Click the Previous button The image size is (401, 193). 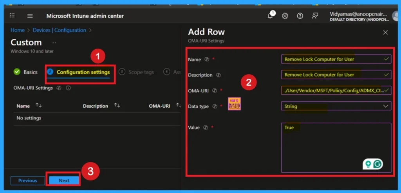click(28, 180)
